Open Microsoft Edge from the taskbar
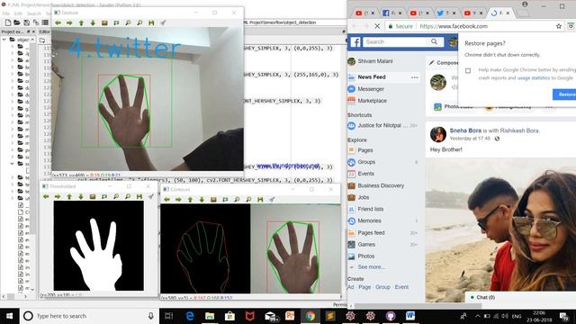Screen dimensions: 576x324 pos(190,316)
